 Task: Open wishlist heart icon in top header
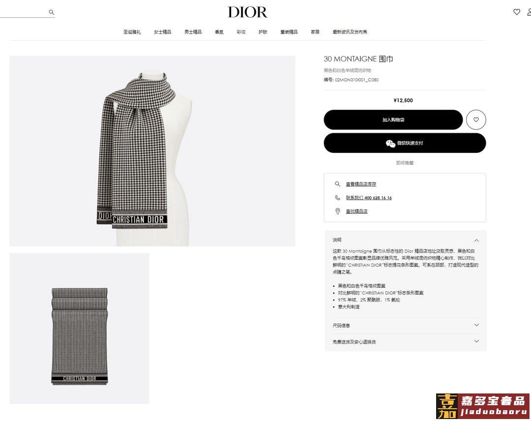click(x=516, y=12)
